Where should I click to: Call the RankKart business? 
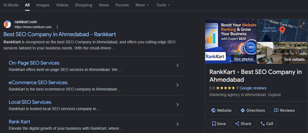click(x=267, y=124)
